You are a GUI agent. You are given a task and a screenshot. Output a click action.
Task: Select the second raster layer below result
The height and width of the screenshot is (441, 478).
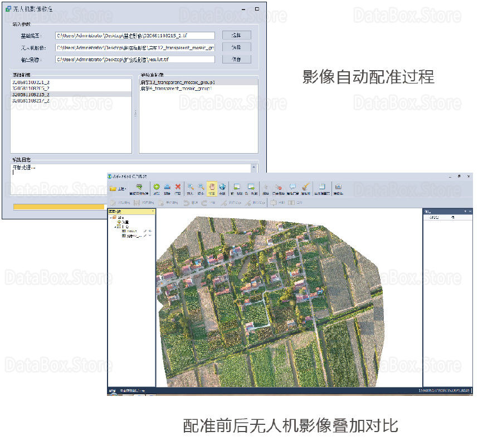click(x=132, y=236)
